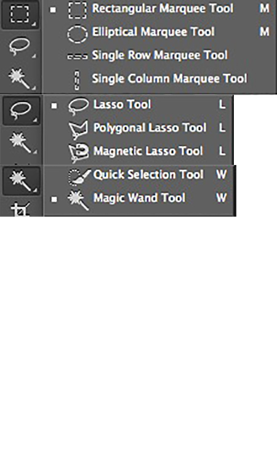Click the flyout triangle on the Marquee toolbar button
The image size is (277, 474).
34,23
